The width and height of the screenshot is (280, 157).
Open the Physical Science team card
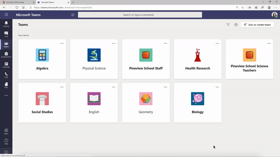click(x=94, y=59)
